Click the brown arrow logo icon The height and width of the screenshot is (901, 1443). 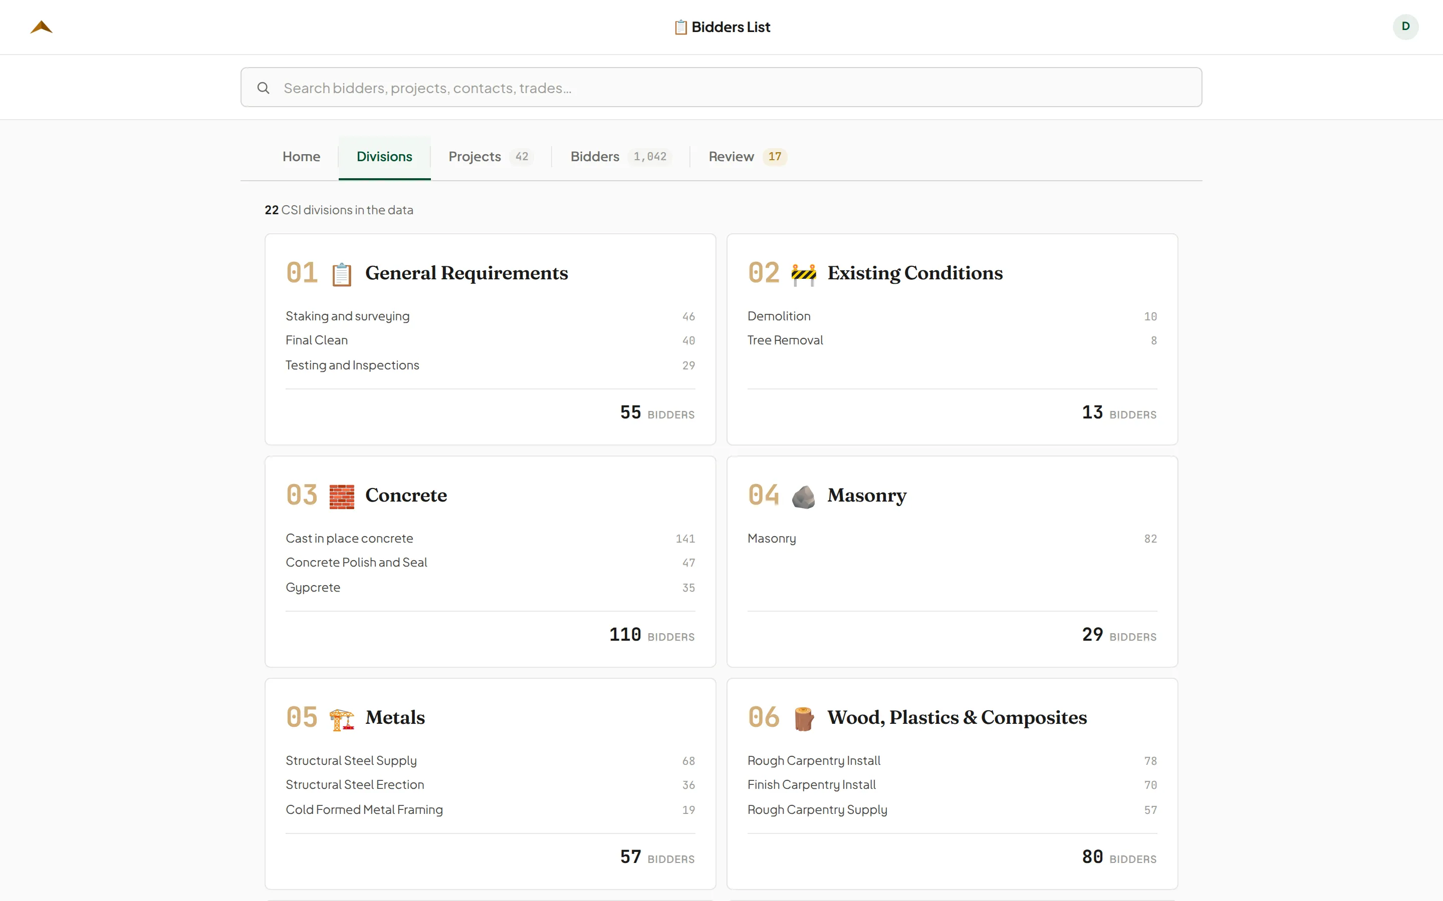click(41, 27)
